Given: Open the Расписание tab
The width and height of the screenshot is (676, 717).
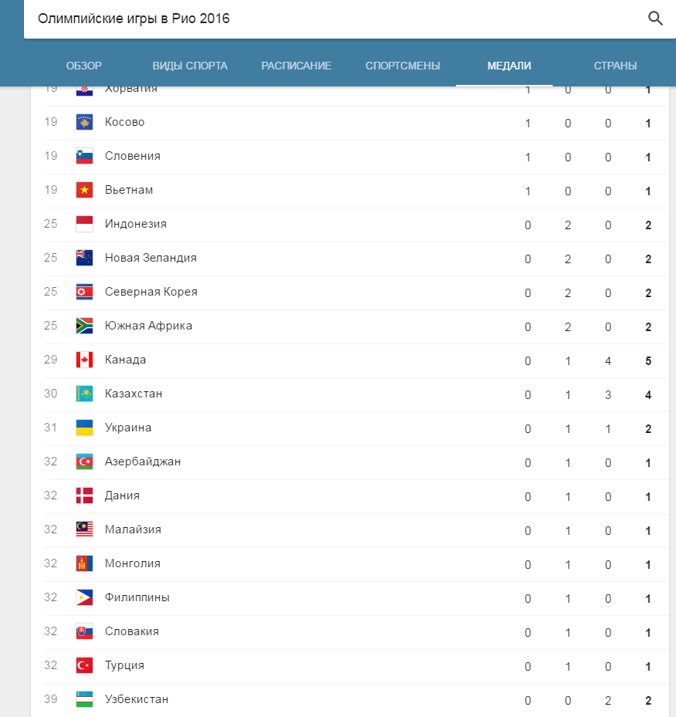Looking at the screenshot, I should (296, 66).
